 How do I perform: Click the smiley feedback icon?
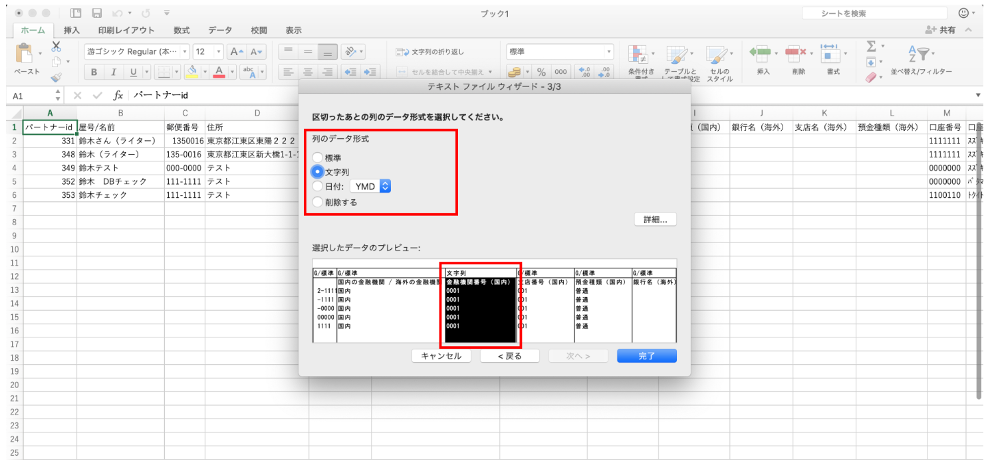(964, 13)
